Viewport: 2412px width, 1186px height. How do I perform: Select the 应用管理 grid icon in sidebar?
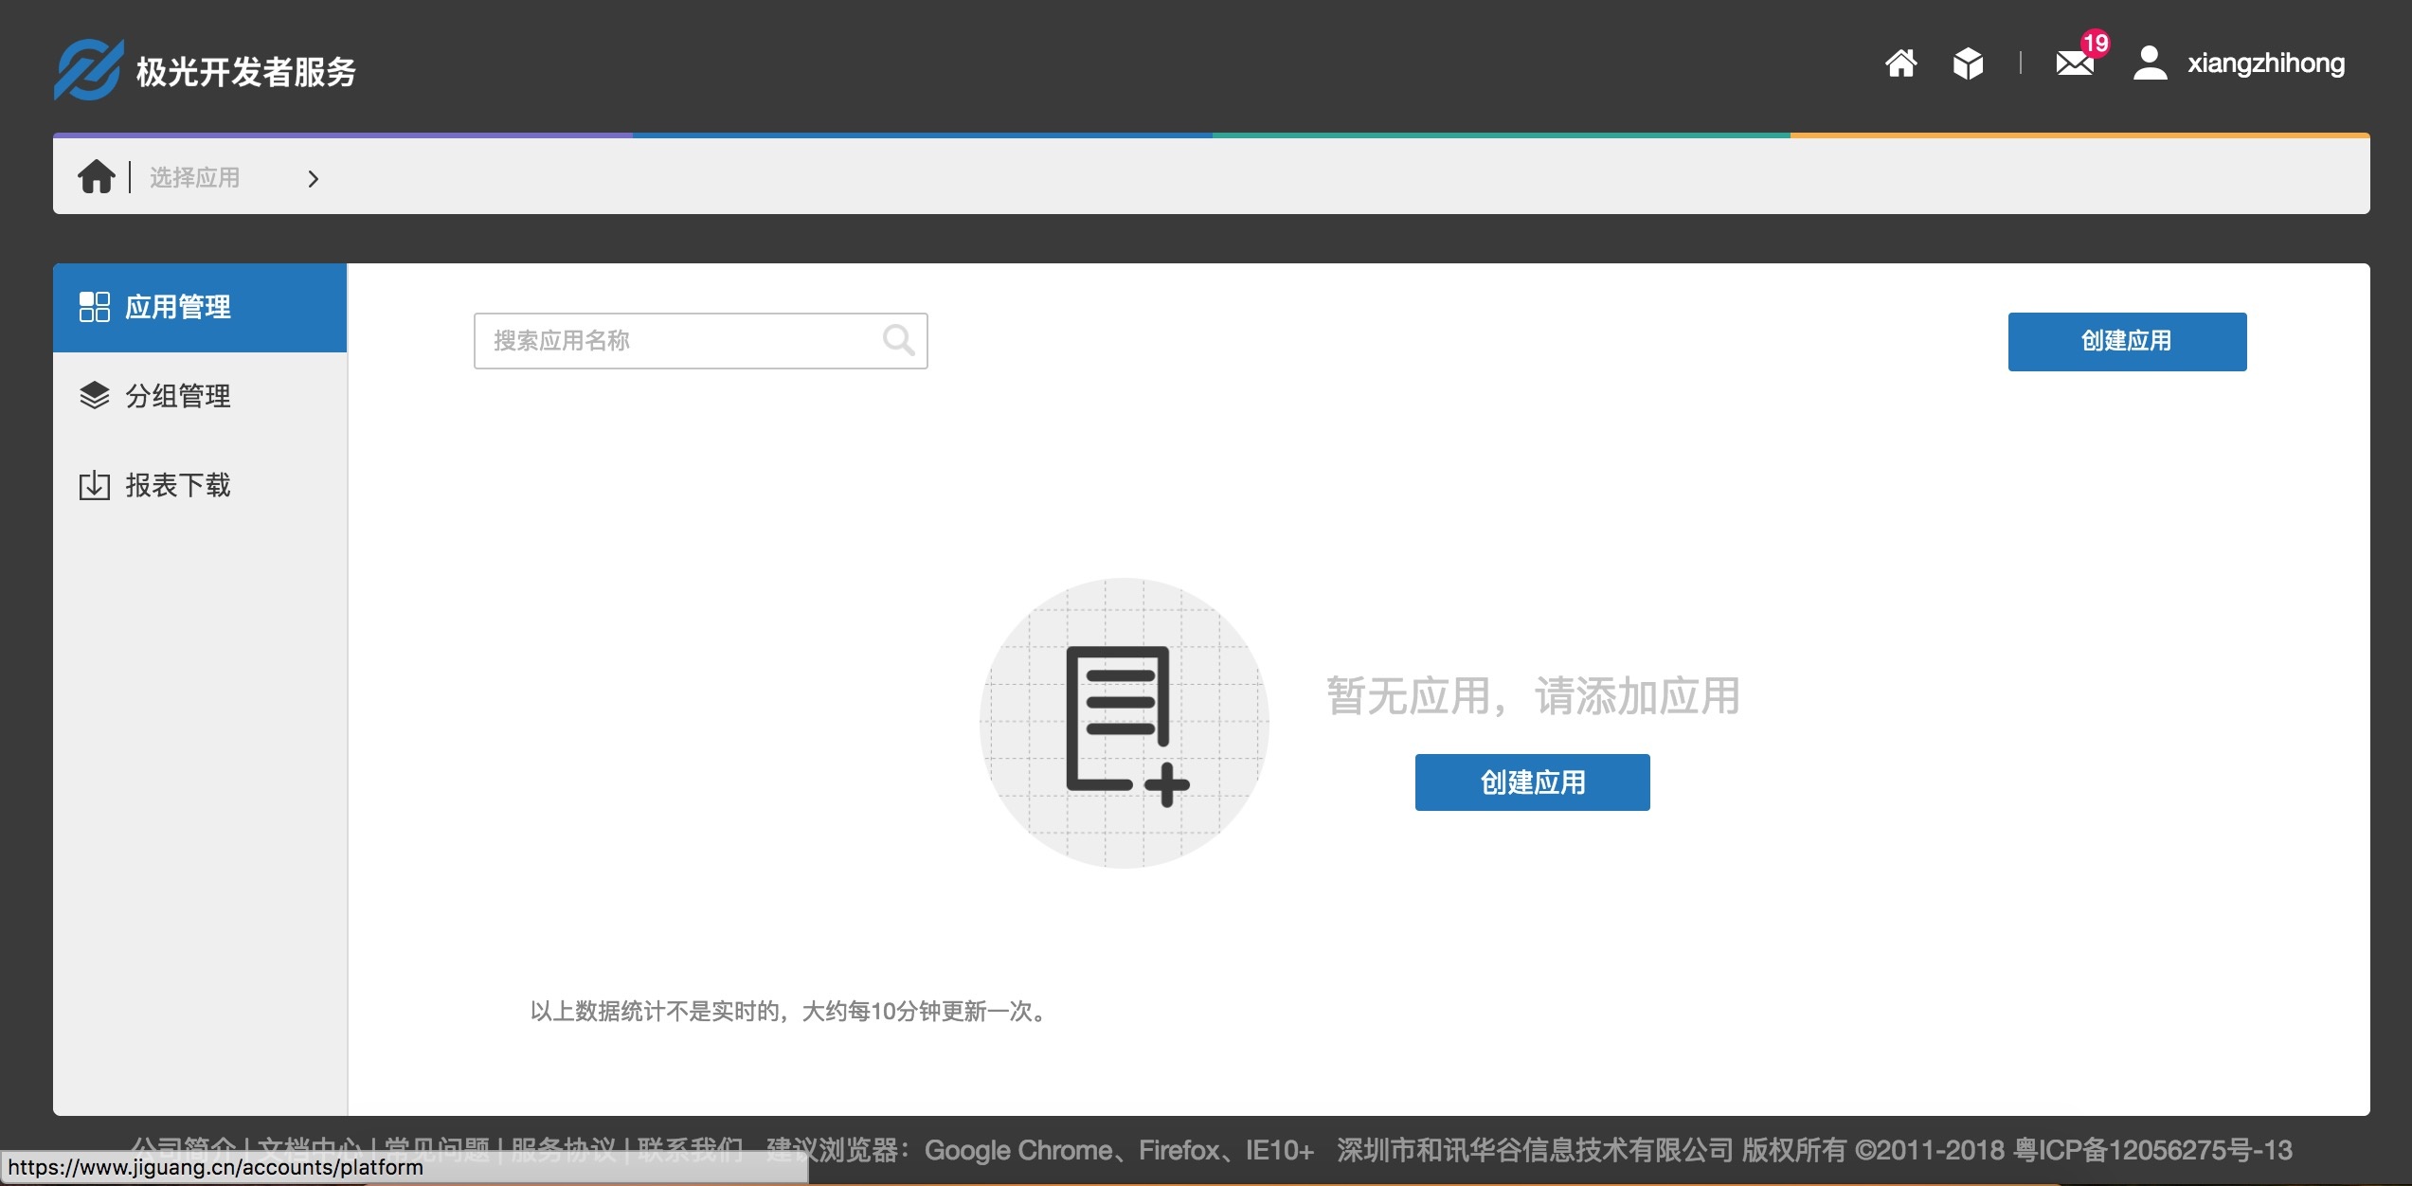[95, 307]
